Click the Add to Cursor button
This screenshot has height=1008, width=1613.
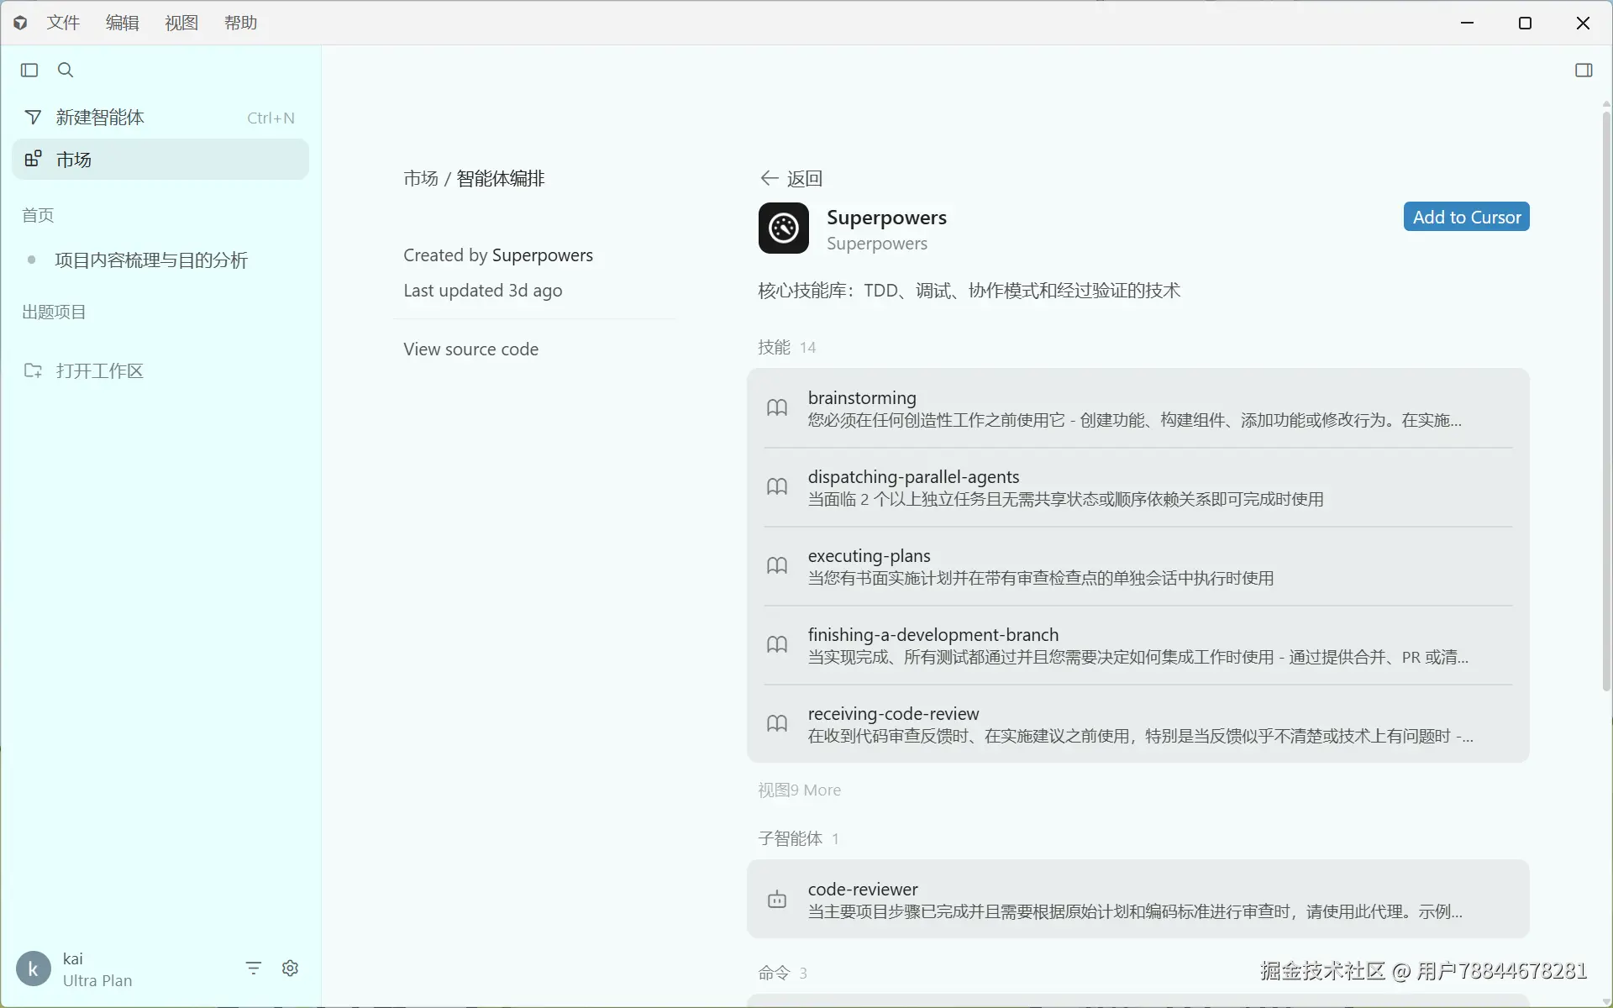pos(1467,217)
